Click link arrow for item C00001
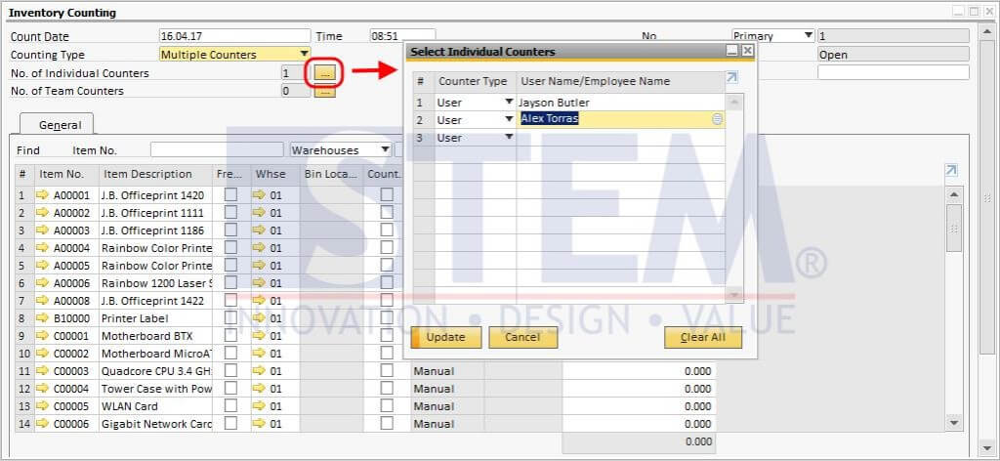The image size is (1000, 461). click(43, 336)
